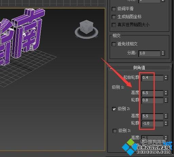Click the 分离 spinner arrows
Image resolution: width=174 pixels, height=157 pixels.
click(x=163, y=53)
